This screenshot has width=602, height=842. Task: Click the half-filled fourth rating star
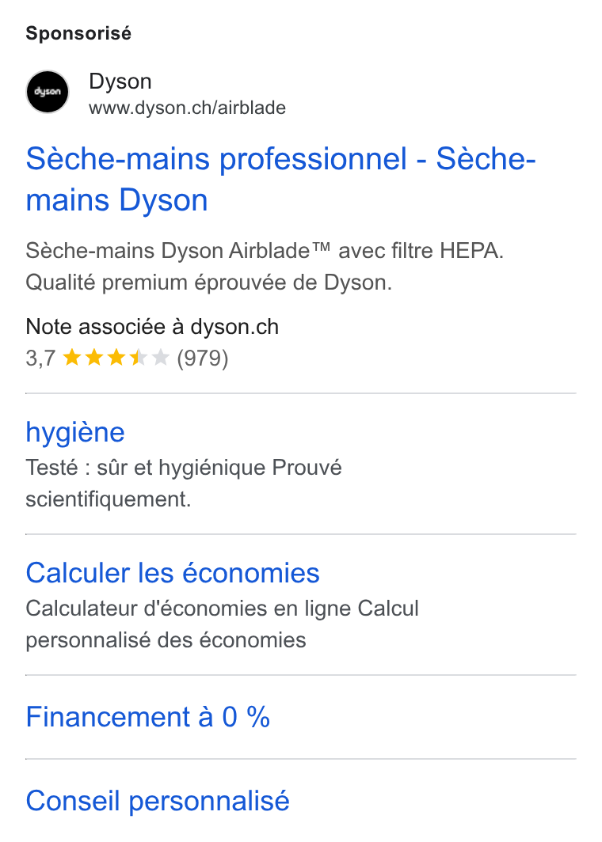(138, 358)
